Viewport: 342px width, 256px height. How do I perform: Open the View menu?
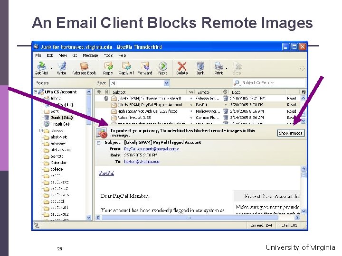pos(63,55)
